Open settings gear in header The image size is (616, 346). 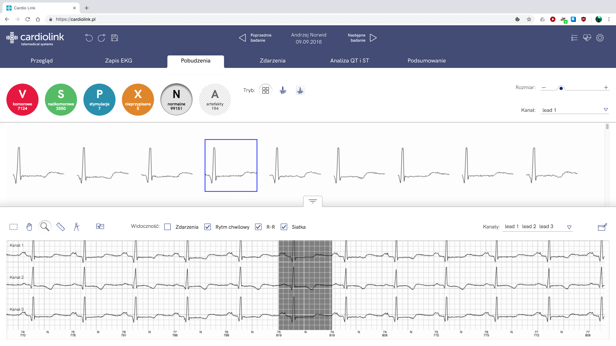pyautogui.click(x=600, y=38)
